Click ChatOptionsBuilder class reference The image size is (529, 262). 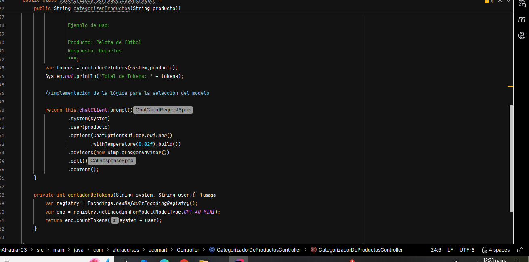pyautogui.click(x=119, y=135)
